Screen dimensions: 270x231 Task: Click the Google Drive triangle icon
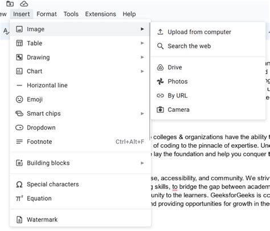click(160, 67)
